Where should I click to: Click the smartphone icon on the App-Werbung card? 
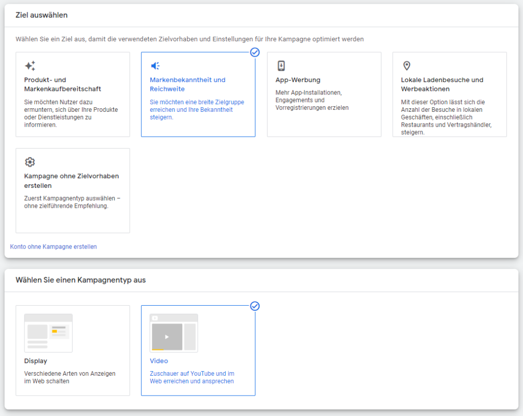281,65
